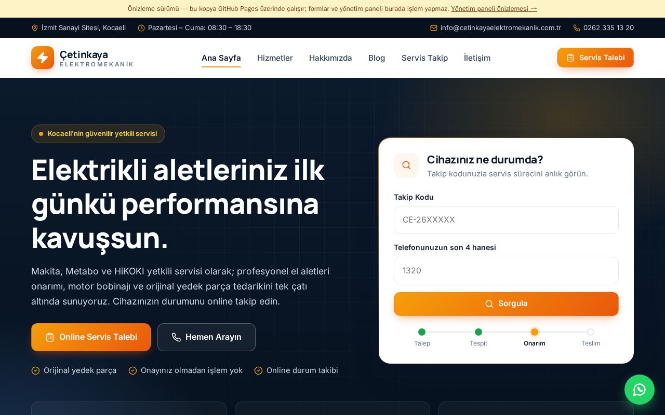Click the Onarım step dot in progress tracker

pos(535,332)
